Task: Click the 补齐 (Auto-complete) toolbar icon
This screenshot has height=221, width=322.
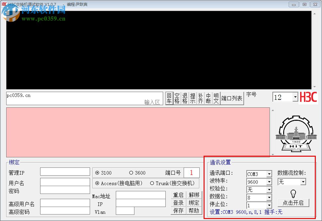Action: [200, 97]
